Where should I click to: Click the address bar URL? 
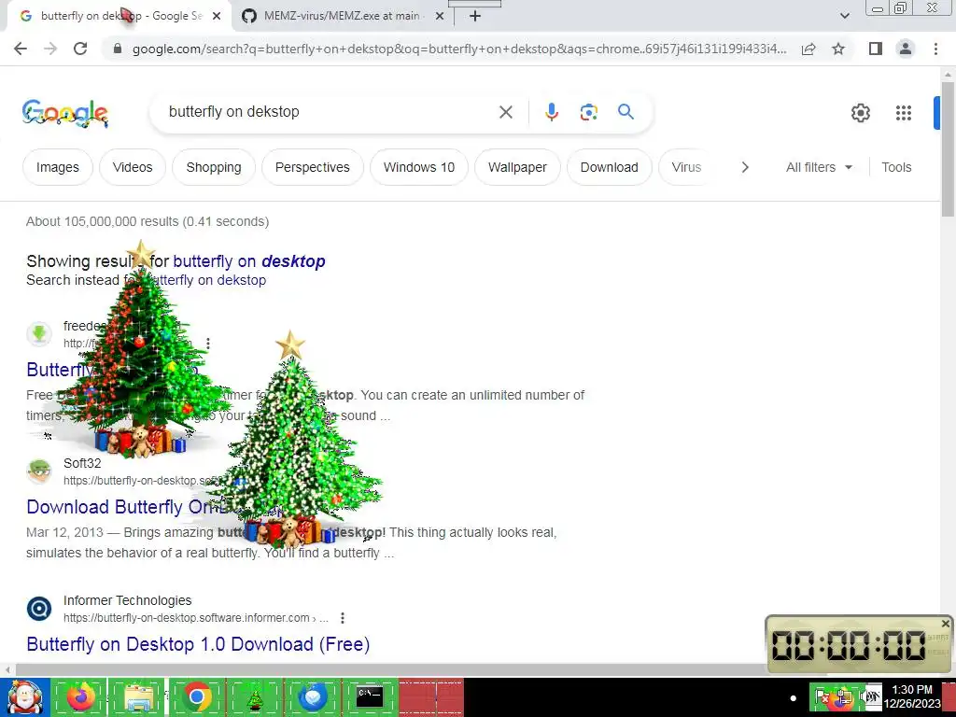point(458,49)
